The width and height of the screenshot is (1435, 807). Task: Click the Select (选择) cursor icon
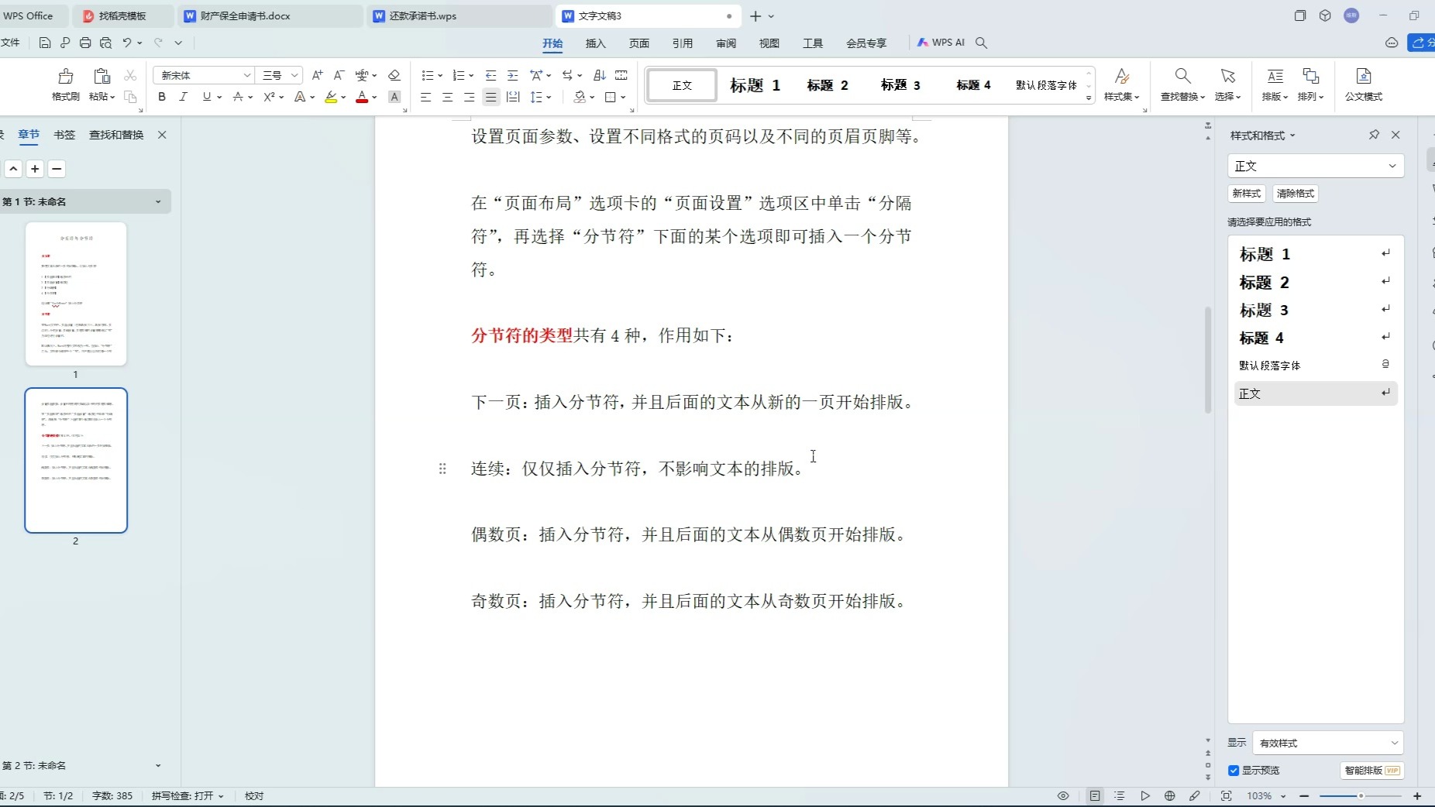[x=1228, y=76]
